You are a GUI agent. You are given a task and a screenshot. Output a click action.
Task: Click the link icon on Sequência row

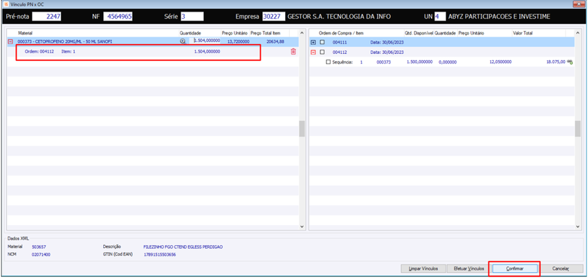tap(571, 62)
